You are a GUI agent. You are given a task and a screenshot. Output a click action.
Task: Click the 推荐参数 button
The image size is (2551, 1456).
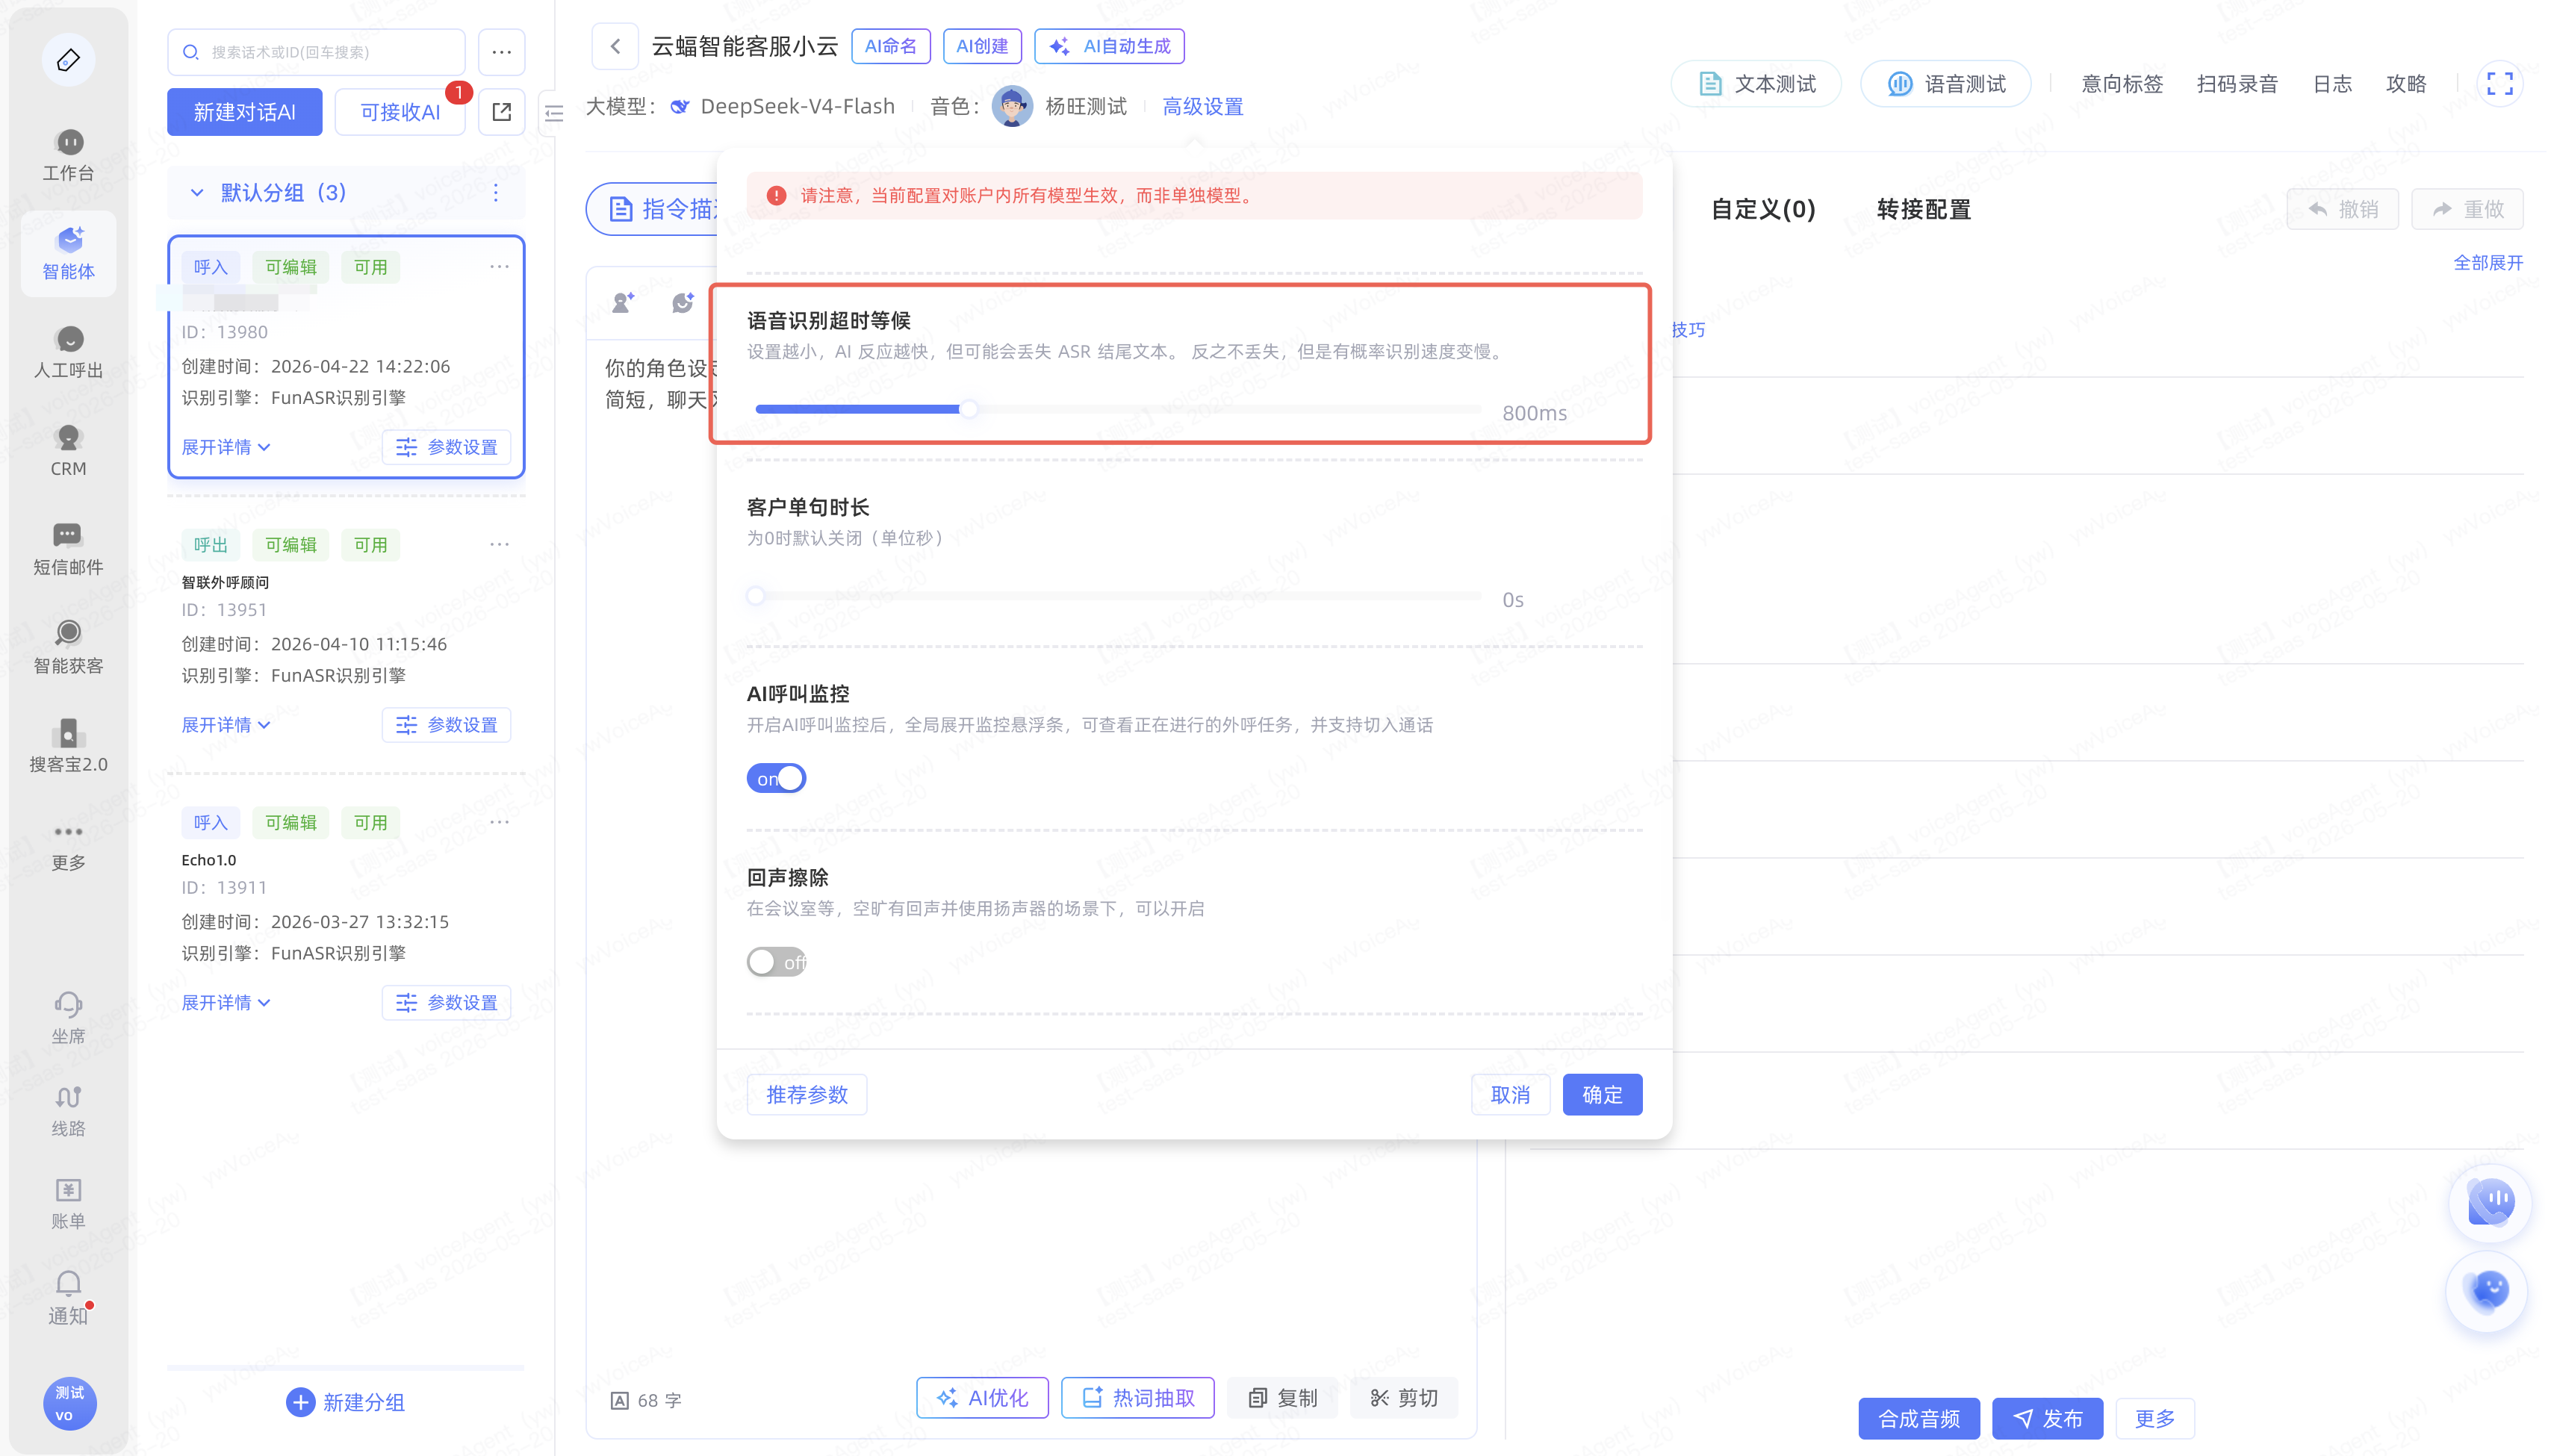pos(807,1095)
